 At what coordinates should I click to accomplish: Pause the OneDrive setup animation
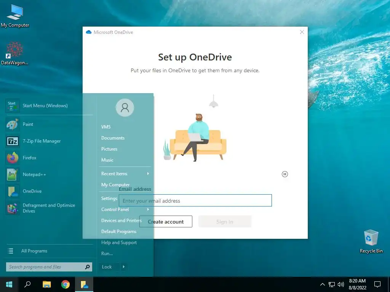[285, 174]
